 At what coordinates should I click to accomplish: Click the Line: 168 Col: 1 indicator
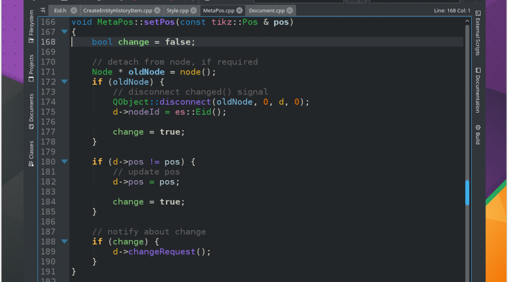452,10
